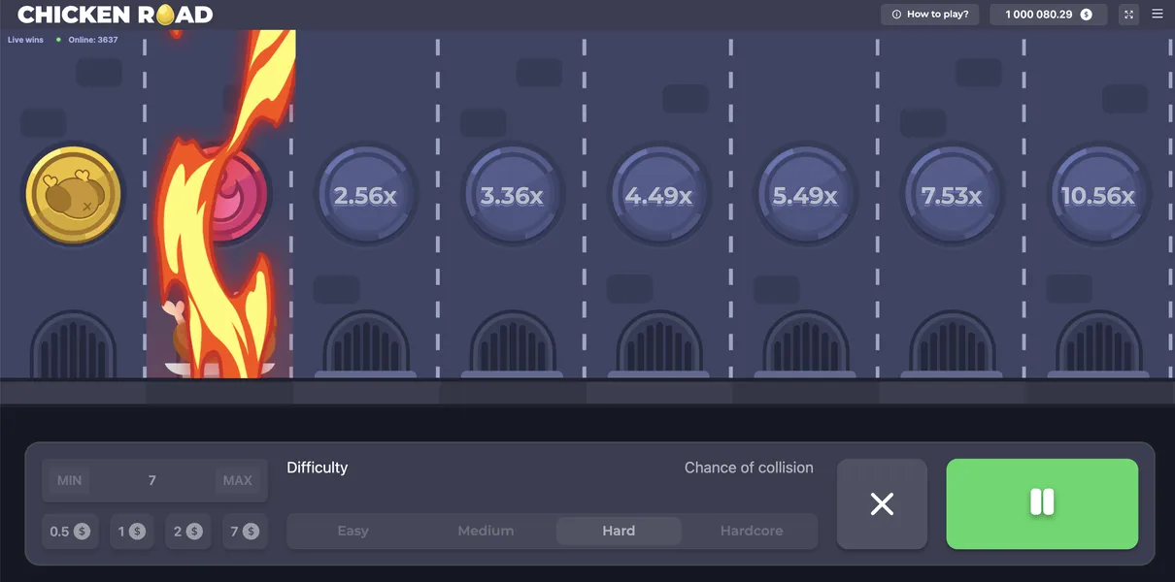The image size is (1175, 582).
Task: Select Easy difficulty
Action: (352, 531)
